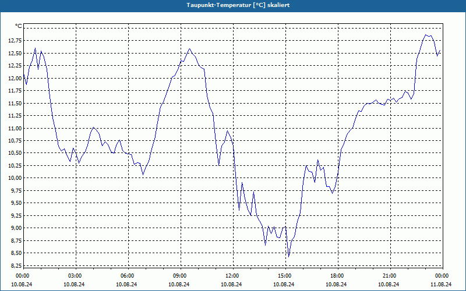Click the 10.08.24 date under 21:00
466x291 pixels.
click(389, 284)
